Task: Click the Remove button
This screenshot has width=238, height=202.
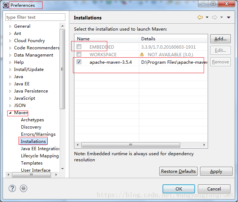Action: click(220, 62)
